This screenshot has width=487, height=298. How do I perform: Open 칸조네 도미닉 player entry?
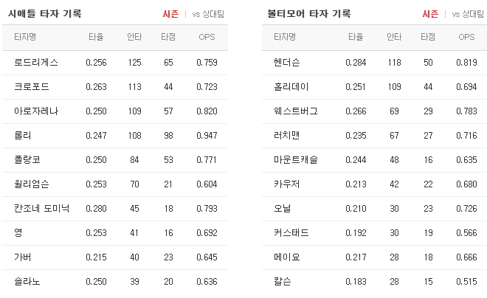coord(41,208)
